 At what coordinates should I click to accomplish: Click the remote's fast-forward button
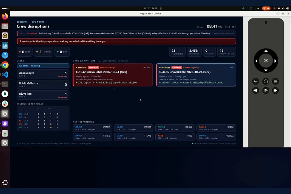(275, 90)
